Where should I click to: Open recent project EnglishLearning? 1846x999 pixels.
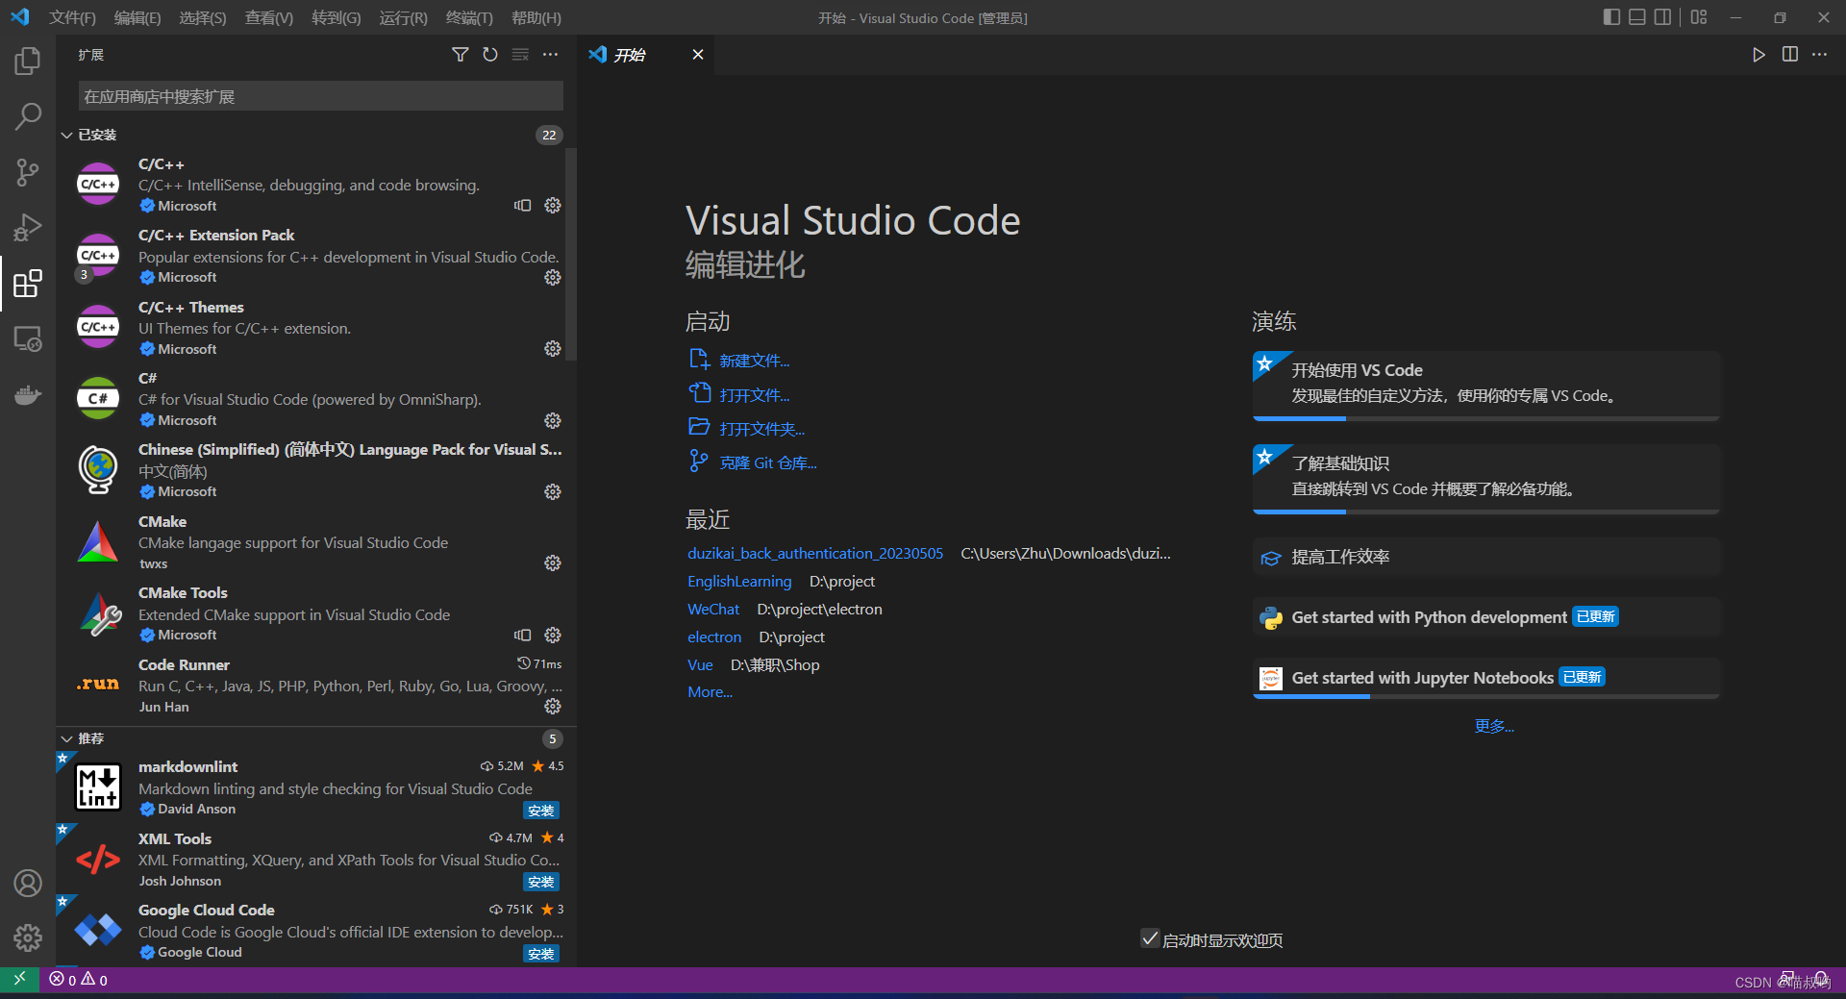[739, 582]
